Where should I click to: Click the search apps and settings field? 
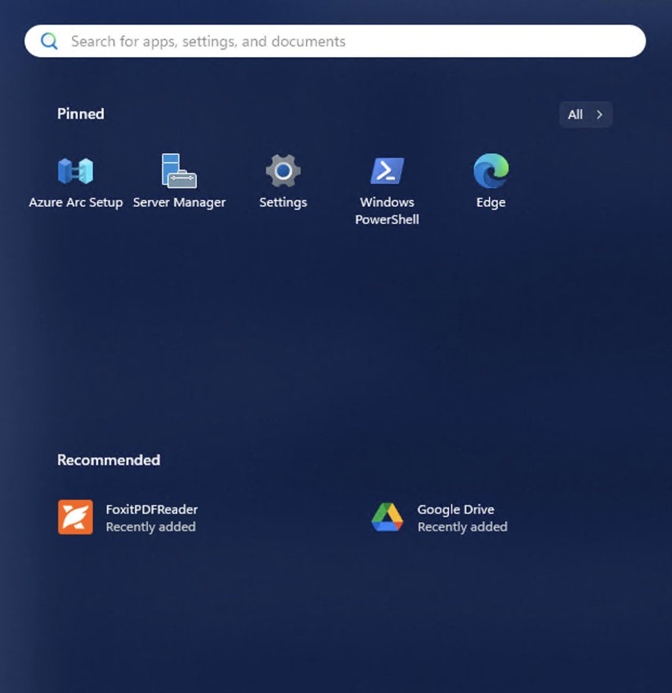[x=335, y=41]
